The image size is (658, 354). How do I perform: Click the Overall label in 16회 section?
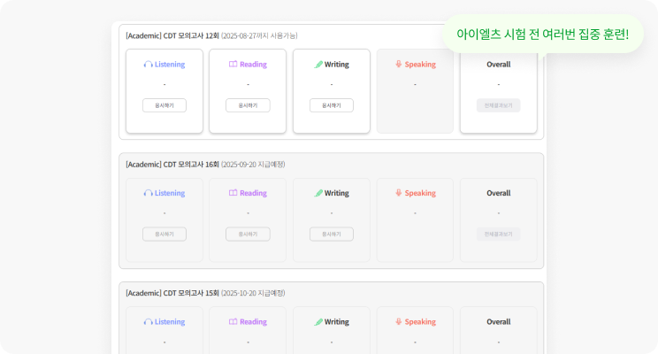(x=499, y=193)
